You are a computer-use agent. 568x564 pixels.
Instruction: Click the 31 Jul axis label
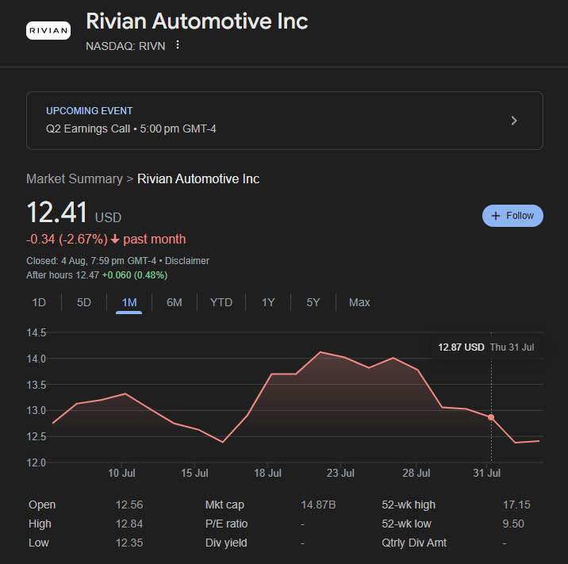click(487, 473)
